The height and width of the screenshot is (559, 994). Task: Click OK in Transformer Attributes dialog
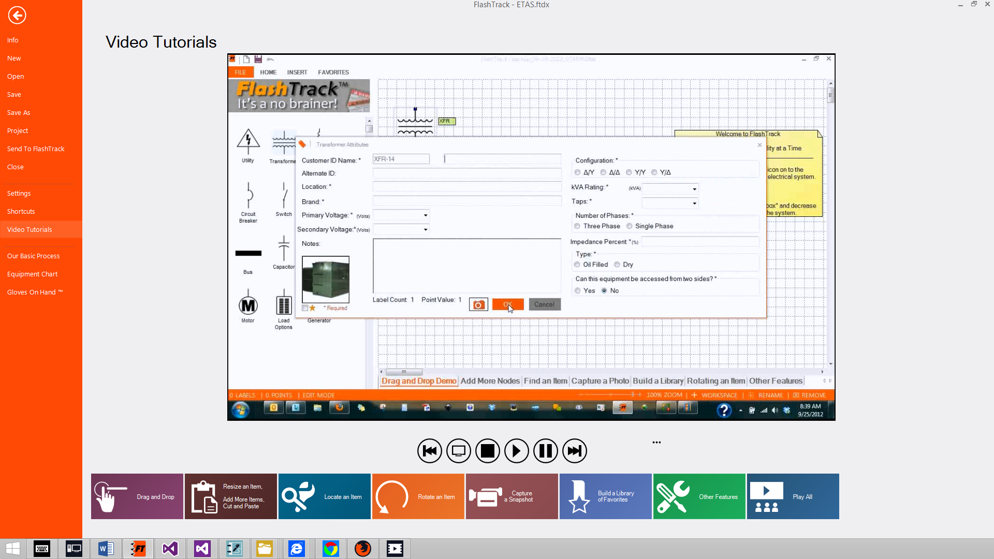[508, 304]
